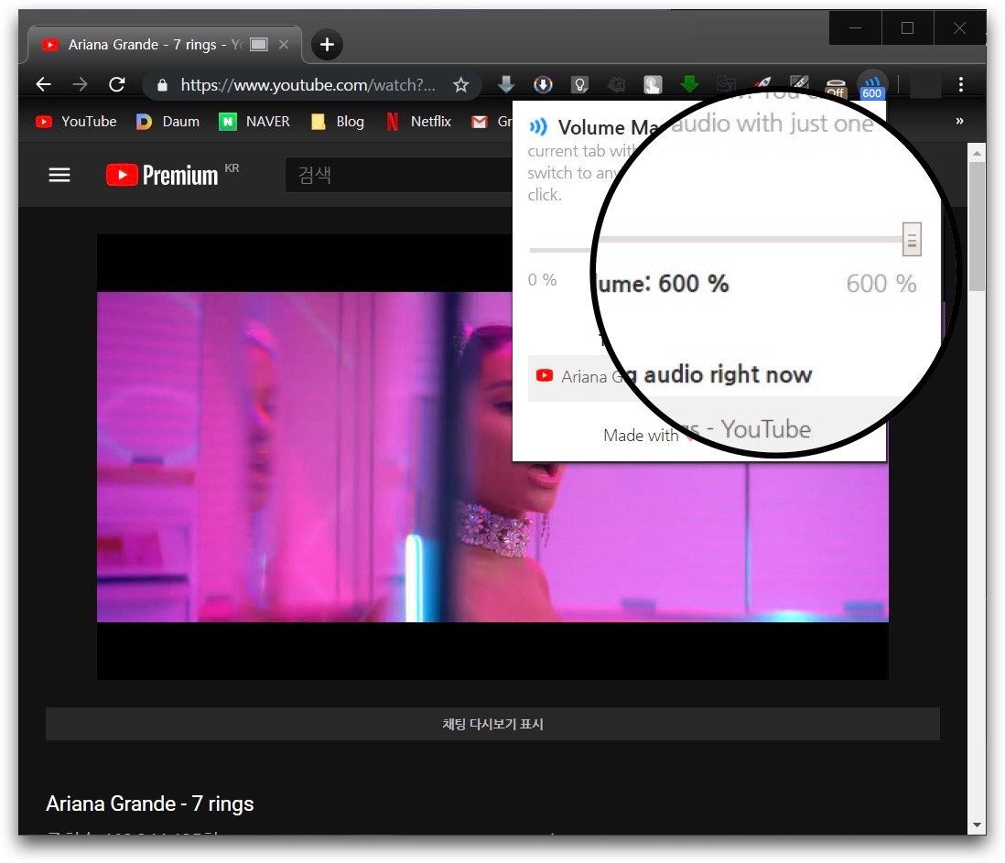This screenshot has width=1005, height=863.
Task: Focus the address bar URL
Action: point(308,84)
